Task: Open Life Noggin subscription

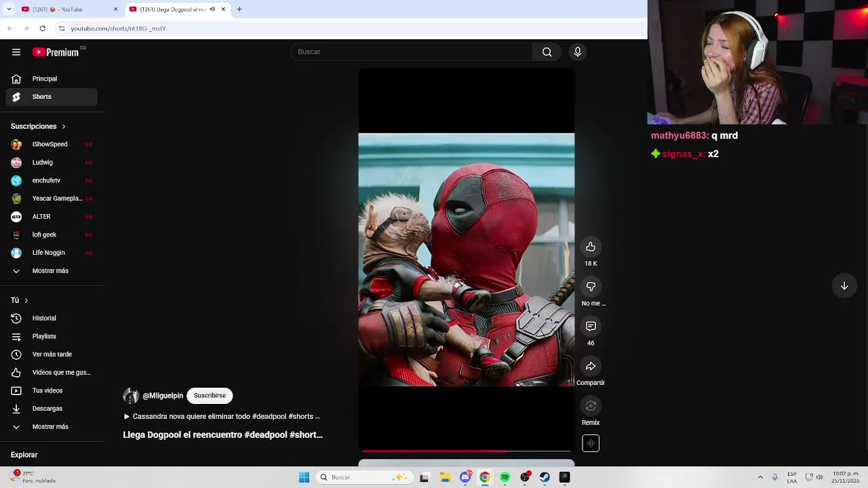Action: tap(52, 253)
